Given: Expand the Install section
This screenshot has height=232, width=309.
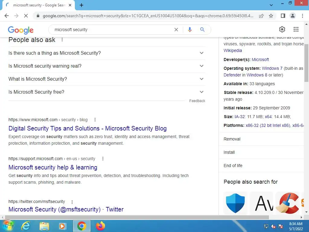Looking at the screenshot, I should [261, 152].
